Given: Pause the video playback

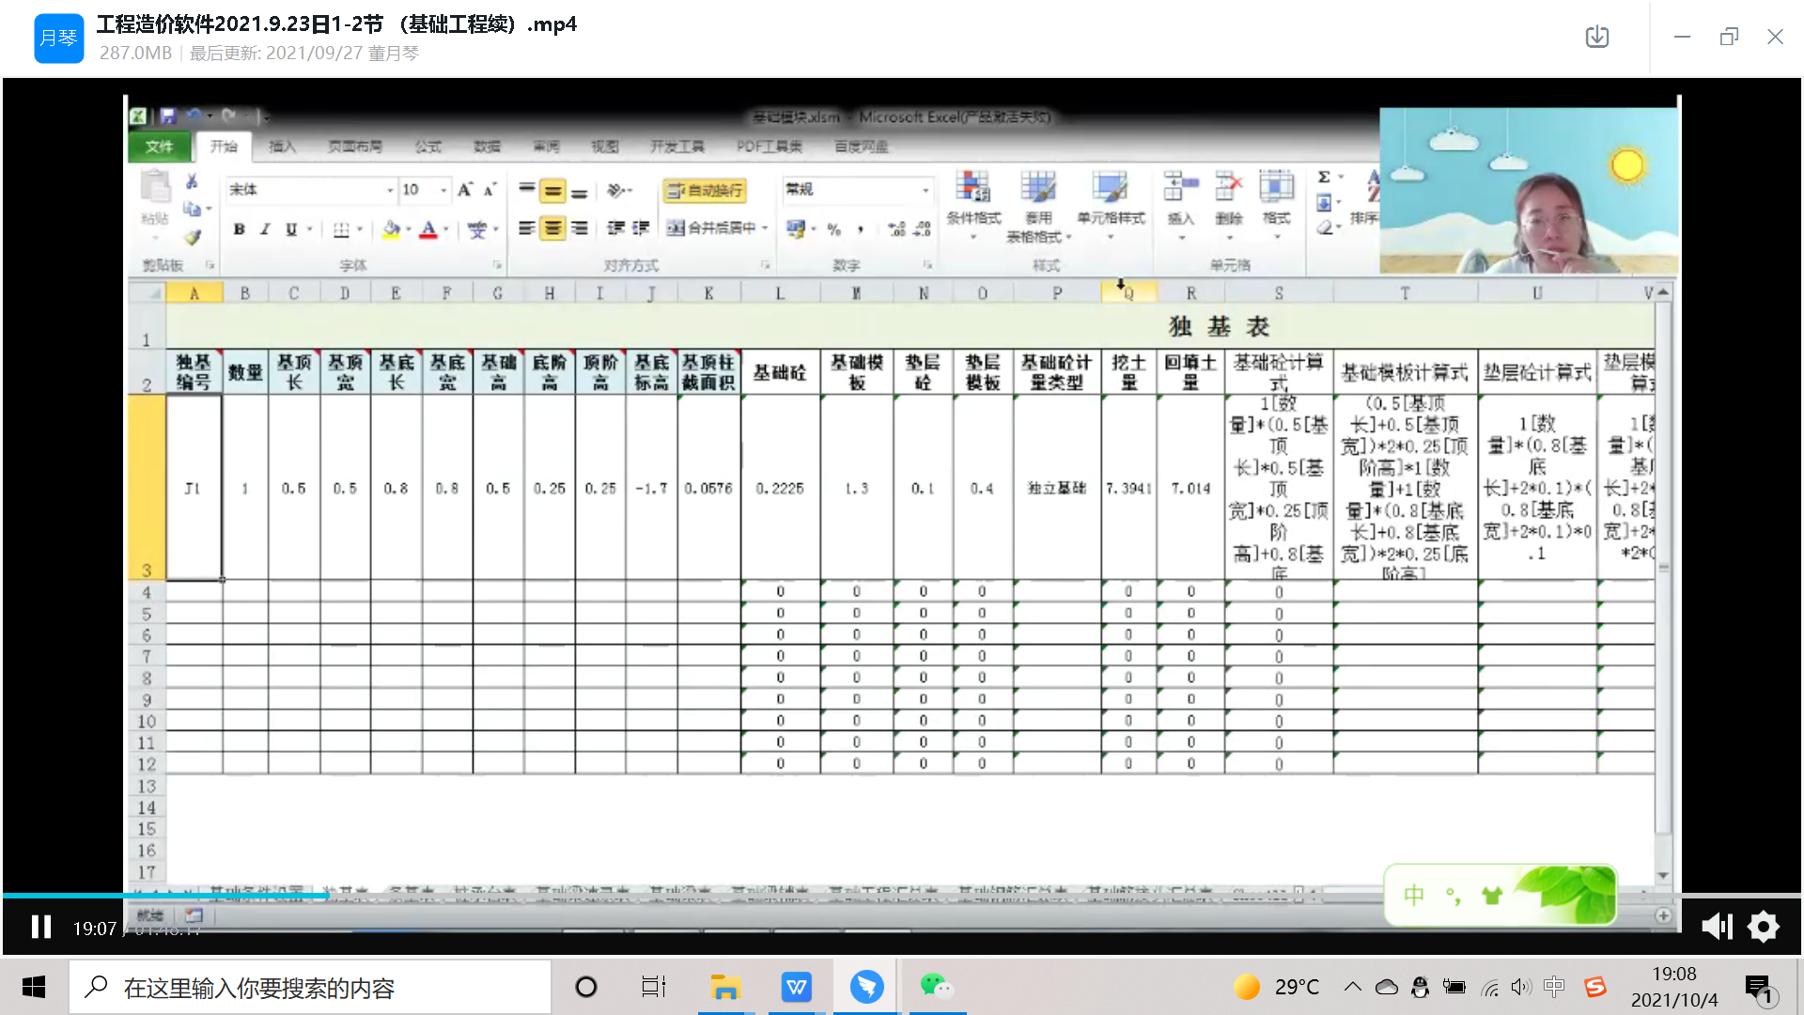Looking at the screenshot, I should 40,928.
